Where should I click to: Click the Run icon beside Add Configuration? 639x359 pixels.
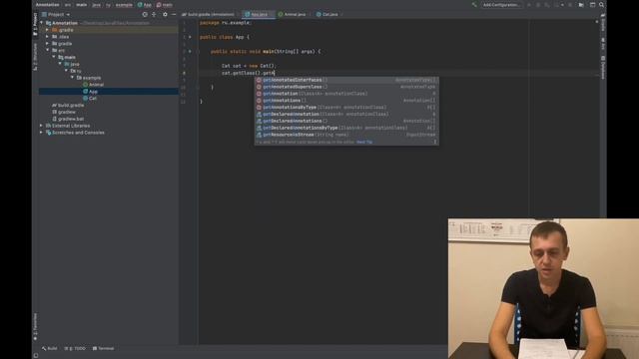[529, 5]
